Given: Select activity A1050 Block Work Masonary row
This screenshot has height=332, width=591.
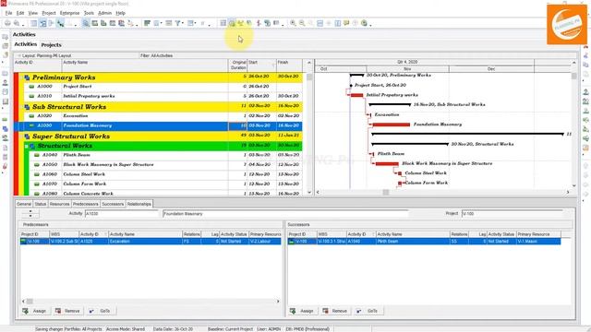Looking at the screenshot, I should point(166,165).
